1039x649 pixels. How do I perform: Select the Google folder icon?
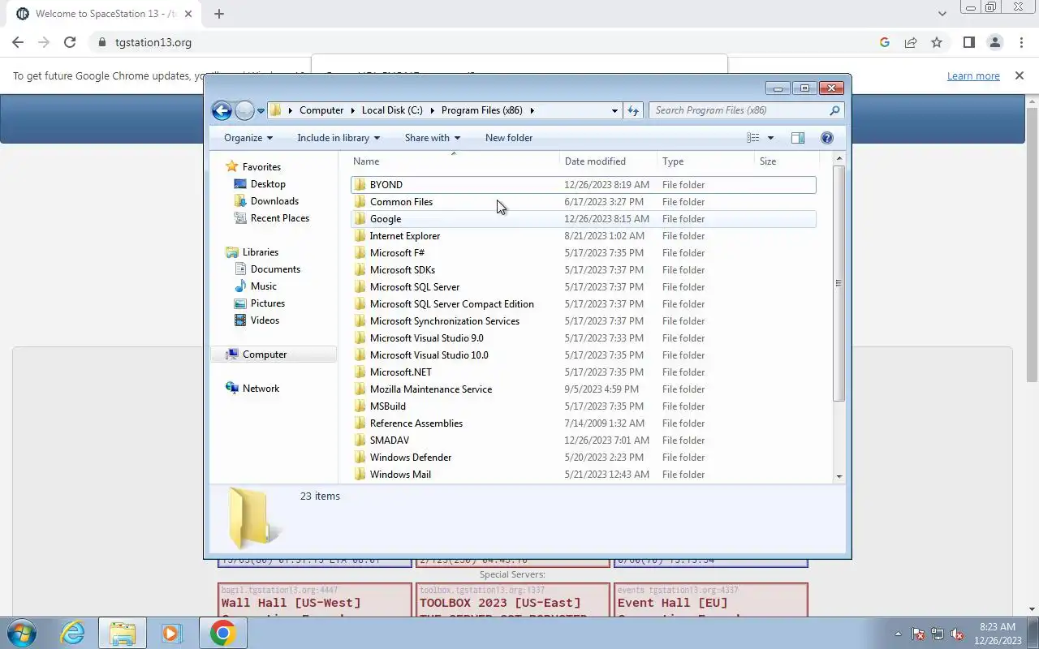pyautogui.click(x=360, y=219)
